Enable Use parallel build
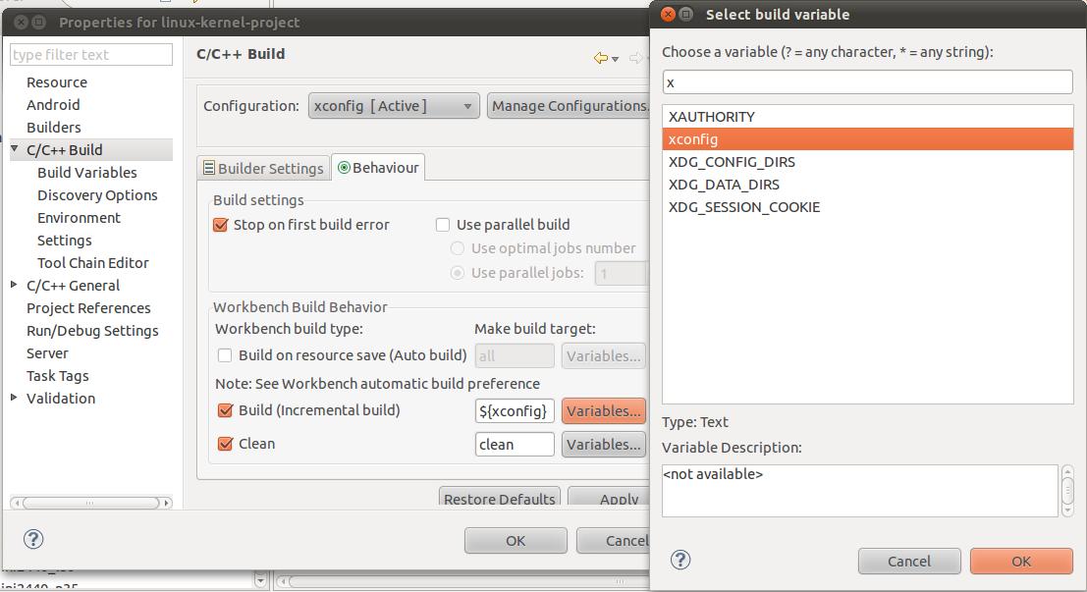 click(442, 225)
